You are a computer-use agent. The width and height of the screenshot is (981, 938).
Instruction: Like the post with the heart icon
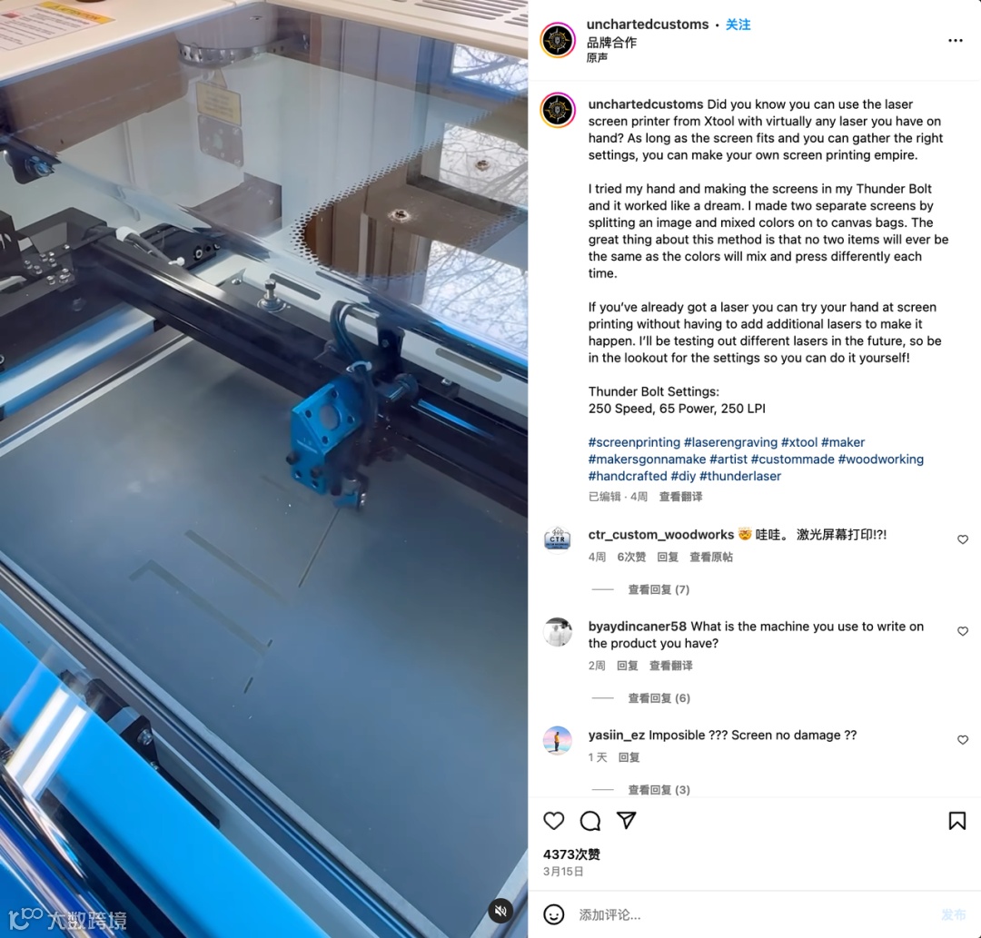[x=554, y=821]
